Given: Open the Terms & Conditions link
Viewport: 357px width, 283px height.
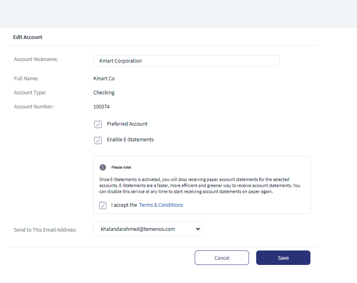Looking at the screenshot, I should [x=161, y=205].
